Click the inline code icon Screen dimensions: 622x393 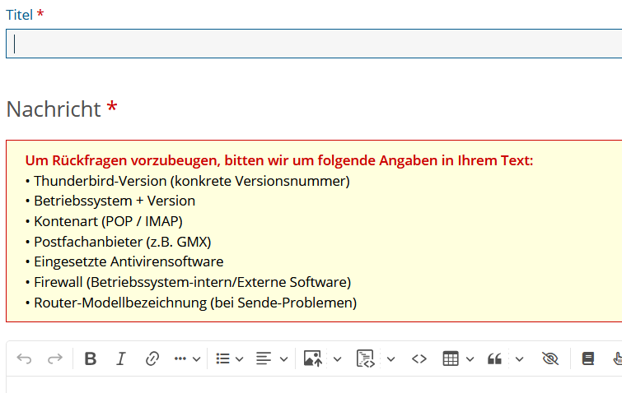[419, 358]
